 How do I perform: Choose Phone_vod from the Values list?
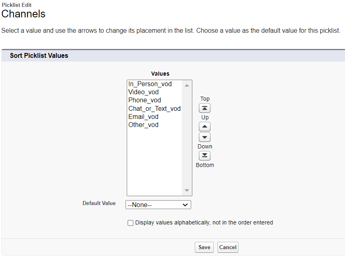point(145,100)
